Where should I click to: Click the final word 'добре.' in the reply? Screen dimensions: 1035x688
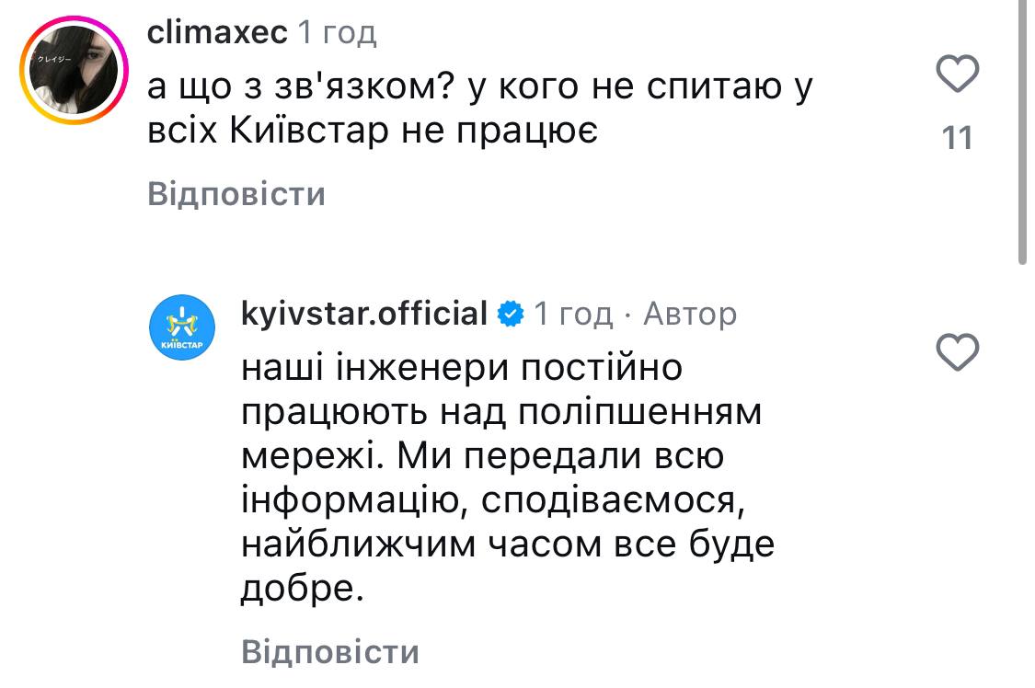pyautogui.click(x=297, y=589)
